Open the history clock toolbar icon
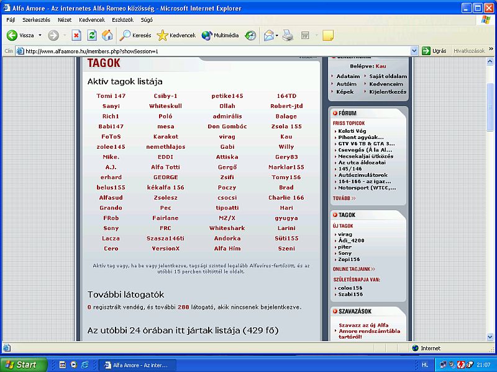 point(250,35)
